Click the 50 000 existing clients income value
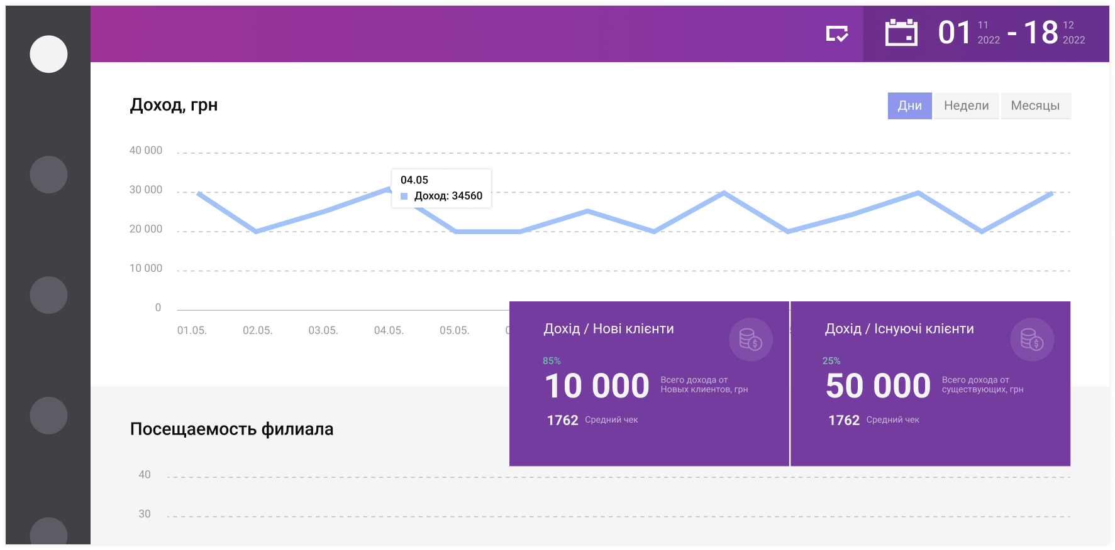 [x=878, y=386]
